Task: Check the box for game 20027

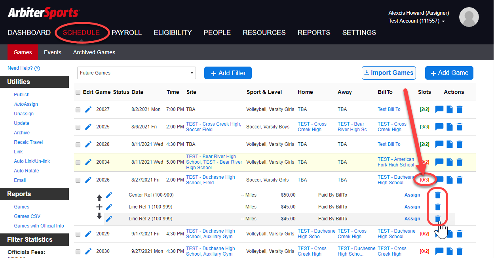Action: [x=78, y=110]
